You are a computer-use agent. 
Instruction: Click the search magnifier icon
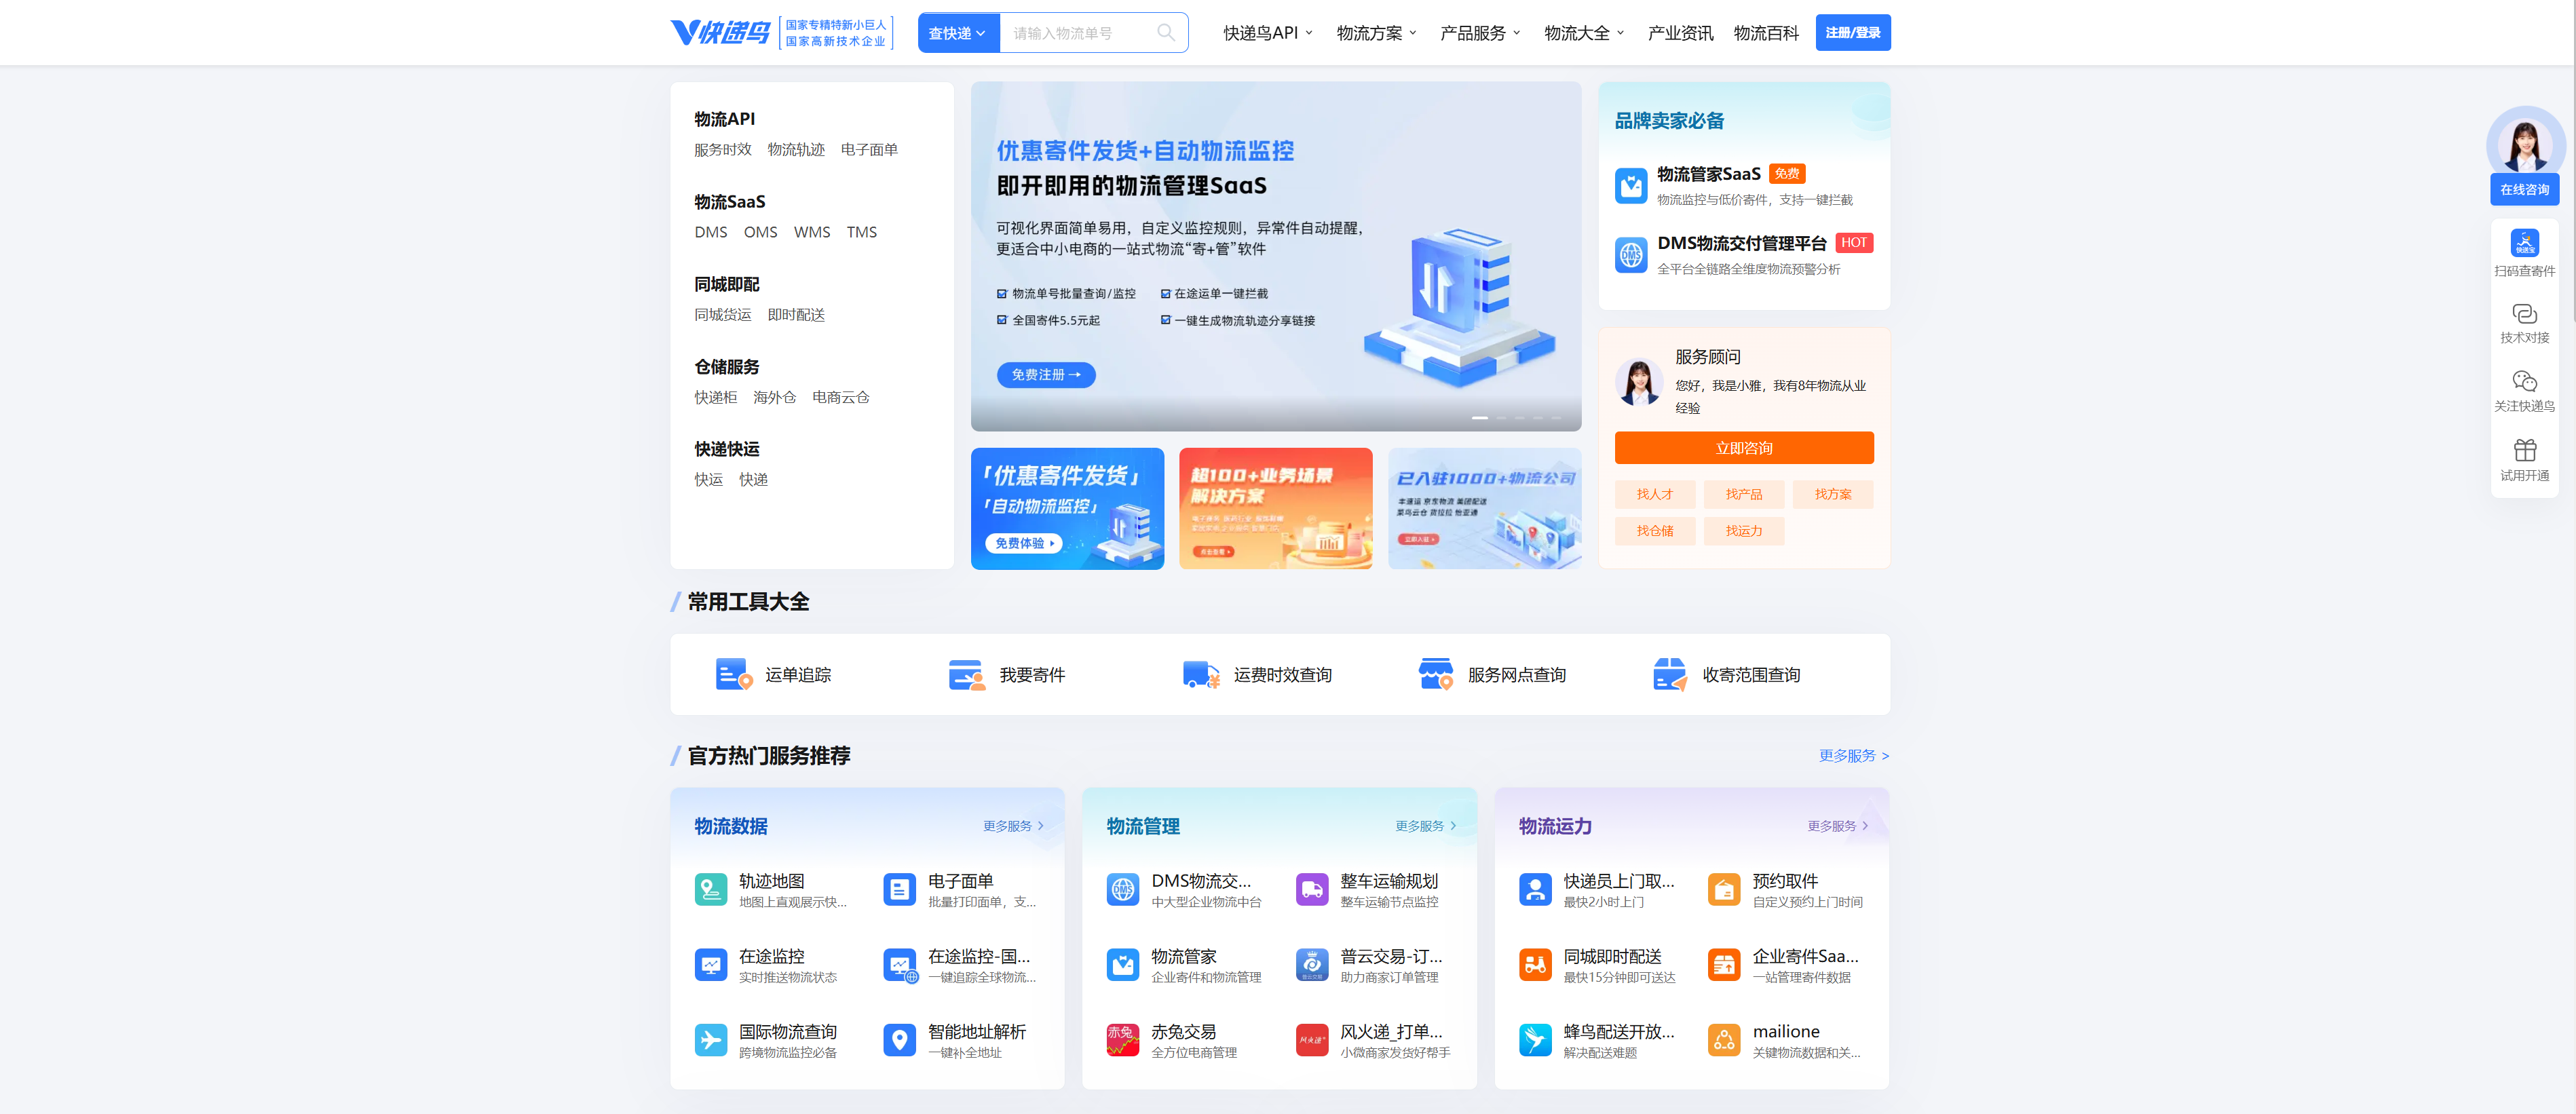point(1165,33)
